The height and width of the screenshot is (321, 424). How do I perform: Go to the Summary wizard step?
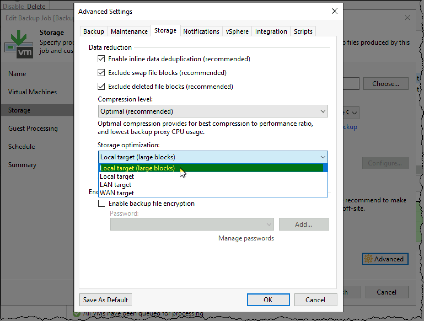[x=22, y=165]
